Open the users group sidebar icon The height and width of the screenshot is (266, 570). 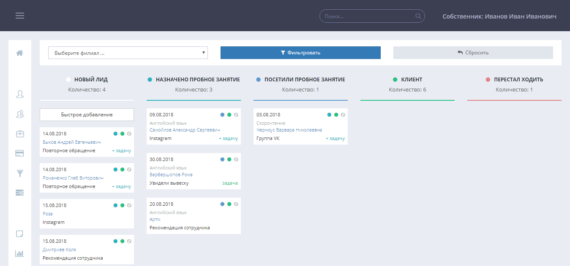point(19,114)
